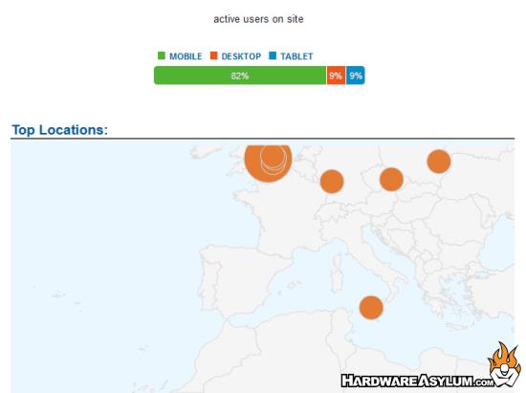
Task: Click the orange 9% desktop bar segment
Action: pos(336,76)
